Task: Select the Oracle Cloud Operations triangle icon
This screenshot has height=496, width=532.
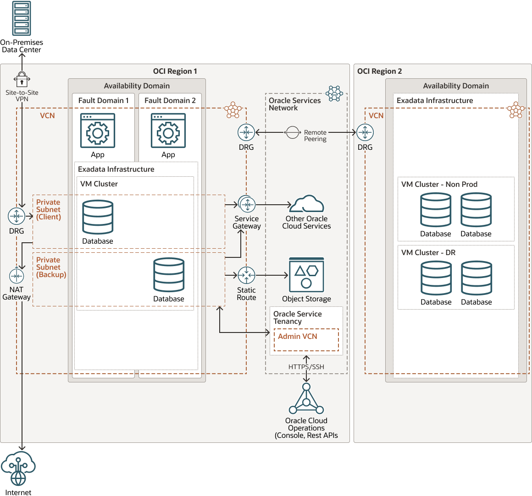Action: [x=306, y=399]
